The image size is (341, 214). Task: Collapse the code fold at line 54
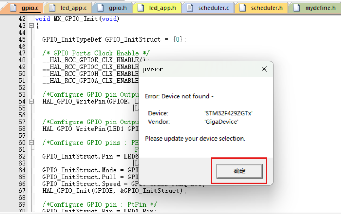31,101
